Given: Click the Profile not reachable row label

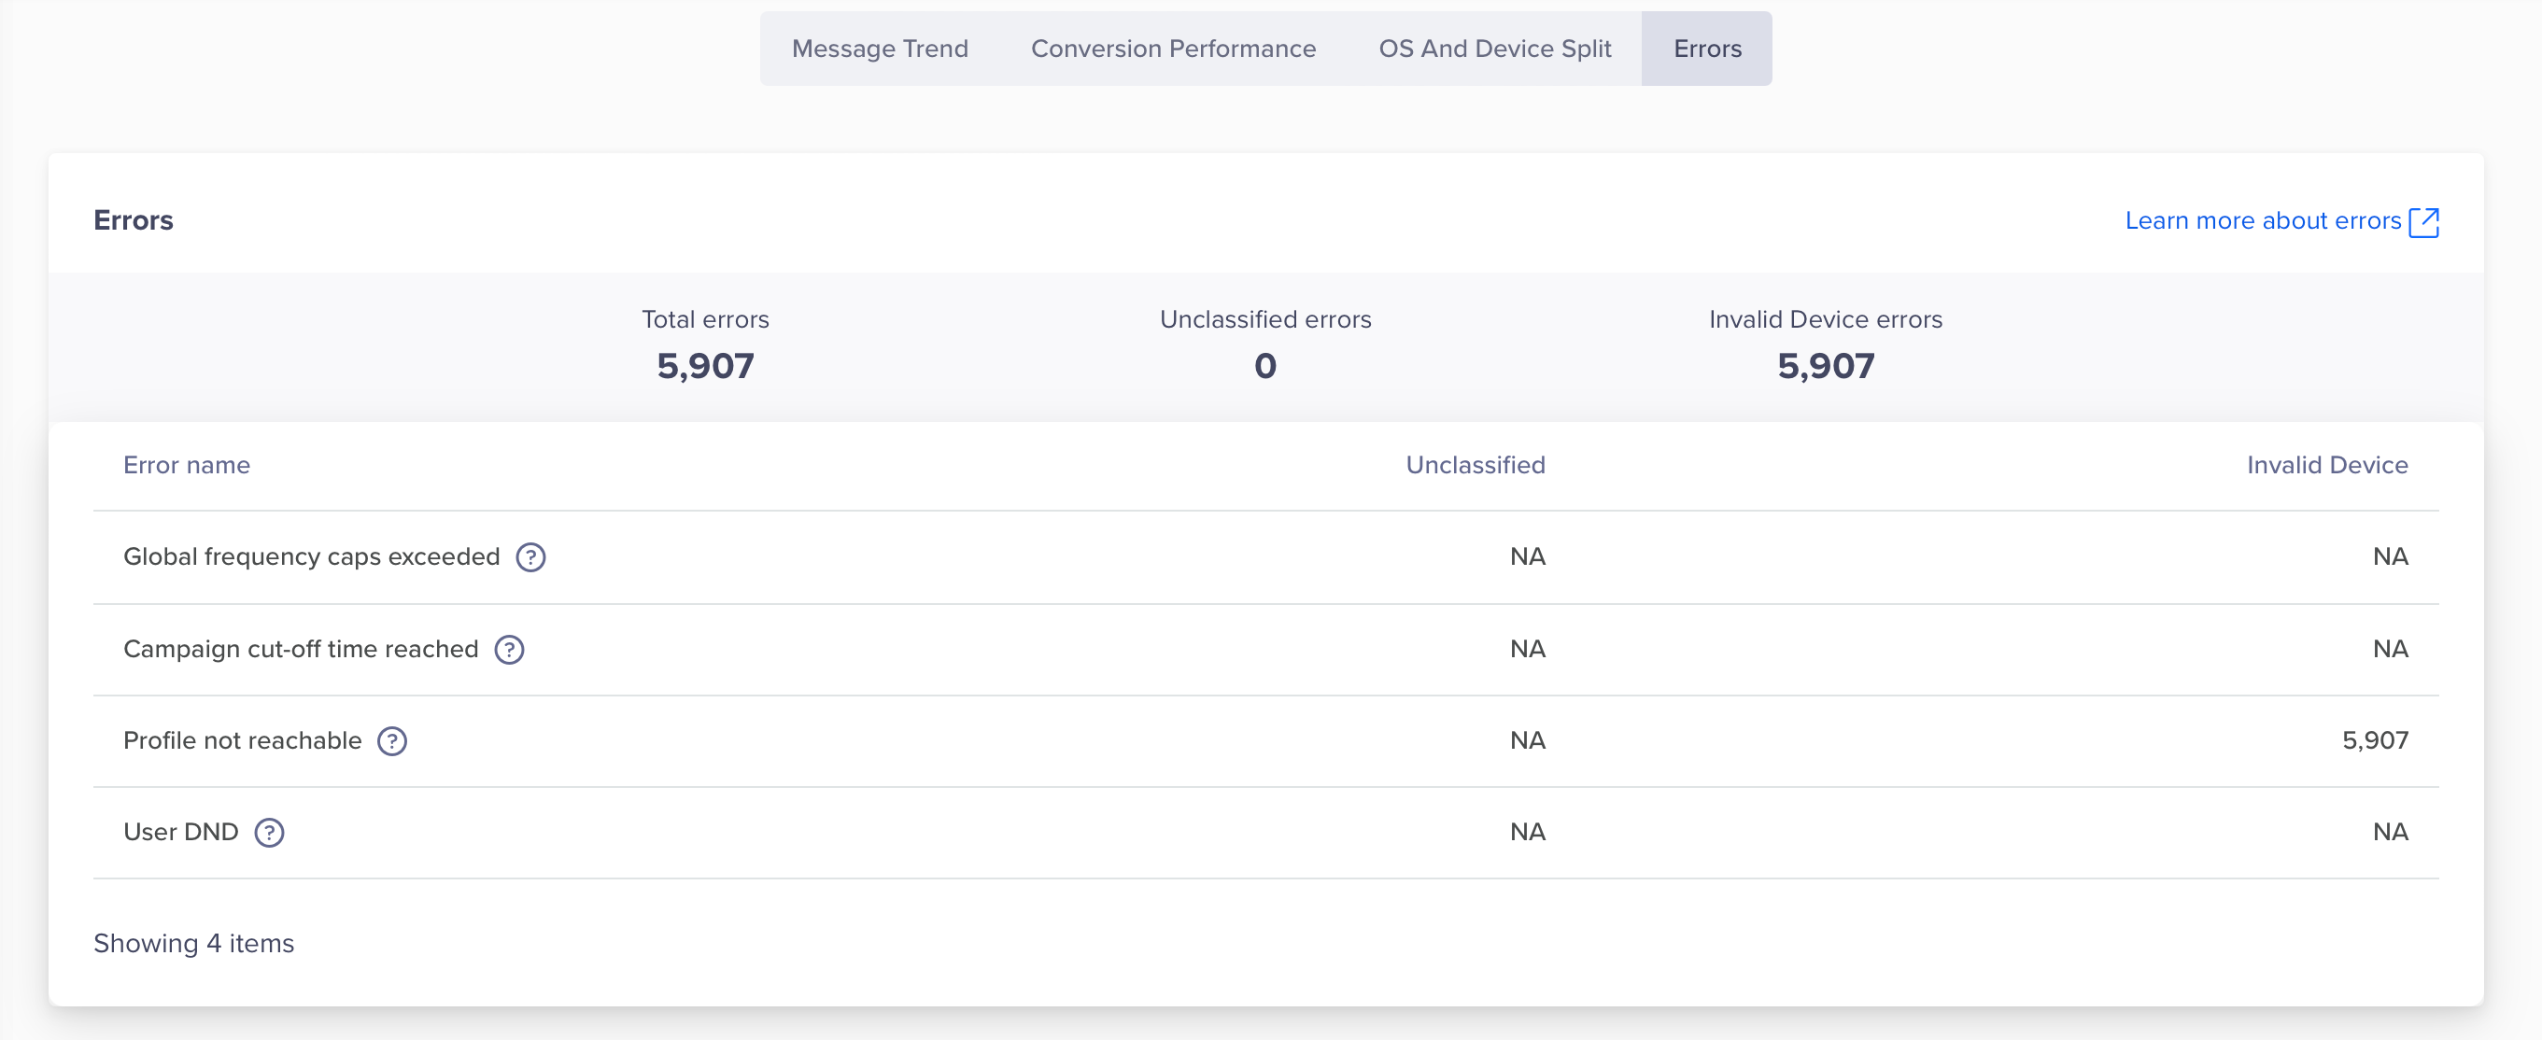Looking at the screenshot, I should click(x=243, y=740).
